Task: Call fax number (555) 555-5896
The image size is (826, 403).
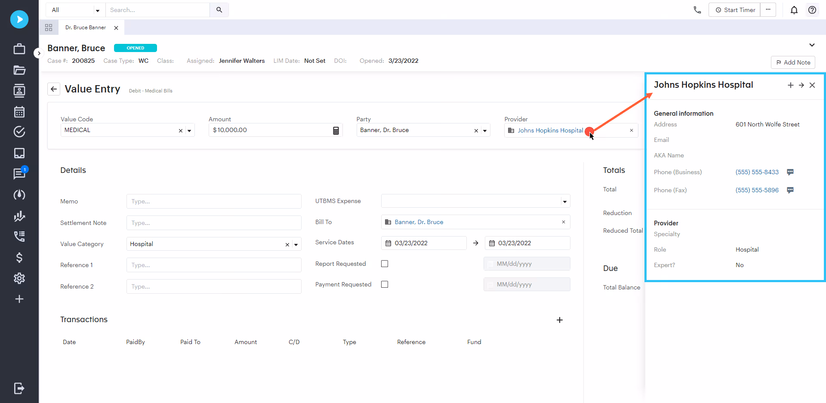Action: point(757,190)
